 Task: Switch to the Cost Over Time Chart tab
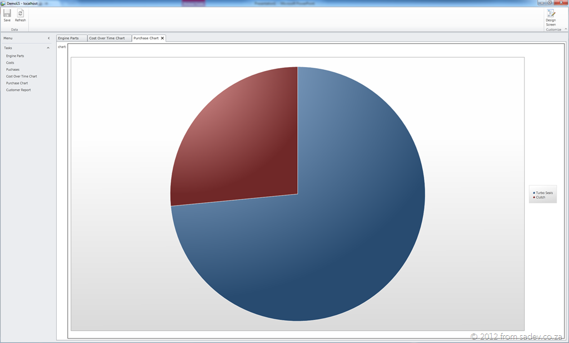click(x=109, y=38)
